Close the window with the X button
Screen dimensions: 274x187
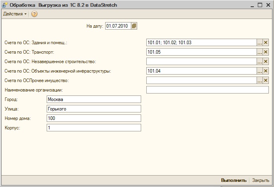pyautogui.click(x=268, y=5)
